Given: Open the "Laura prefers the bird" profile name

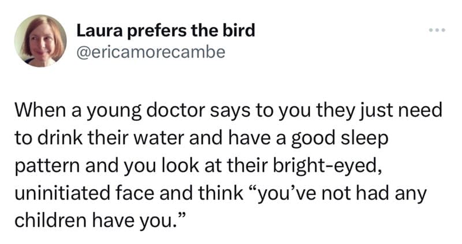Looking at the screenshot, I should (x=166, y=30).
